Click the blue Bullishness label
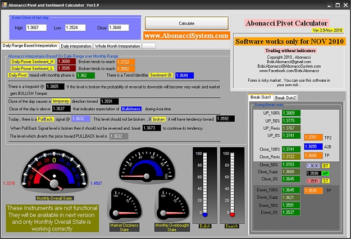Viewport: 351px width, 239px height. [x=131, y=109]
